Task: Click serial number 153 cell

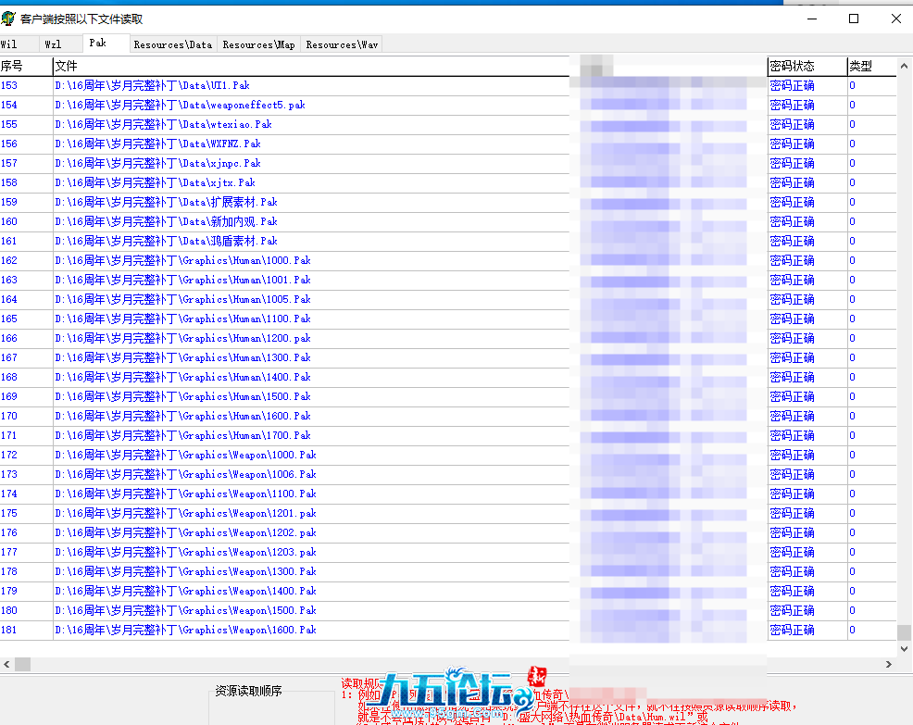Action: coord(26,85)
